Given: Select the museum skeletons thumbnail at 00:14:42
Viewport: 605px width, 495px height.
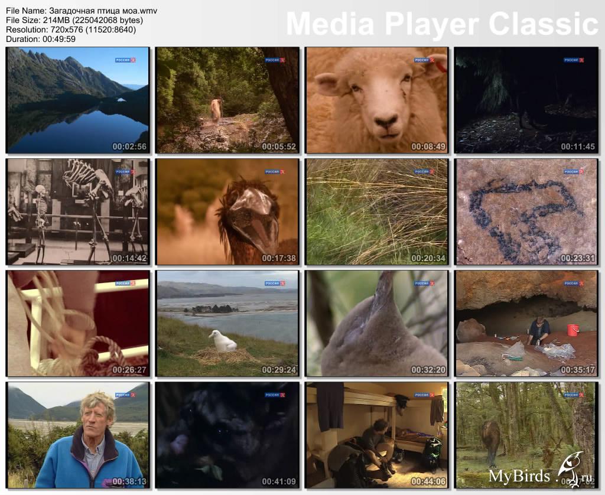Looking at the screenshot, I should coord(77,211).
